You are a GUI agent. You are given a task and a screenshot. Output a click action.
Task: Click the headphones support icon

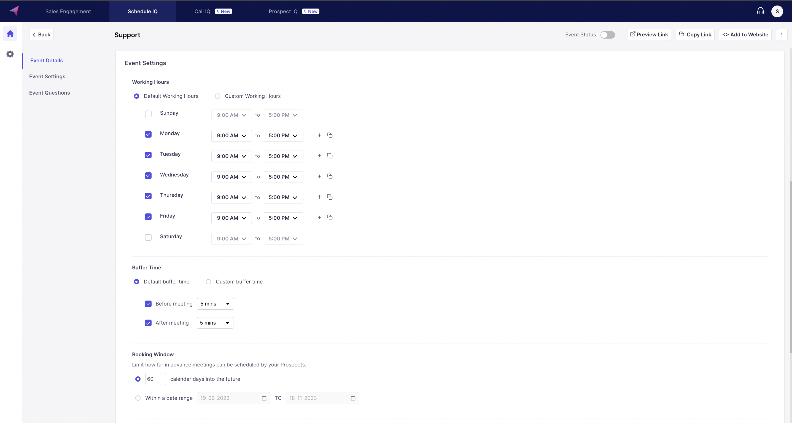click(x=760, y=11)
